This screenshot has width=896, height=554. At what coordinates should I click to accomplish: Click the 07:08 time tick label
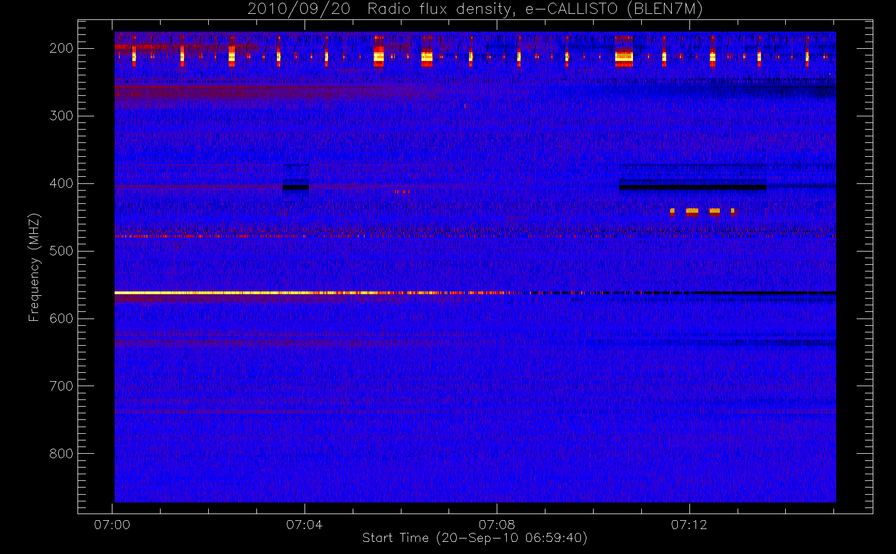coord(497,525)
